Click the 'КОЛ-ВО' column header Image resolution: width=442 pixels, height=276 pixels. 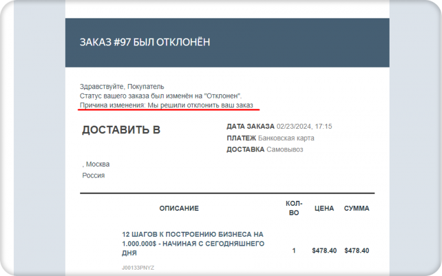294,208
